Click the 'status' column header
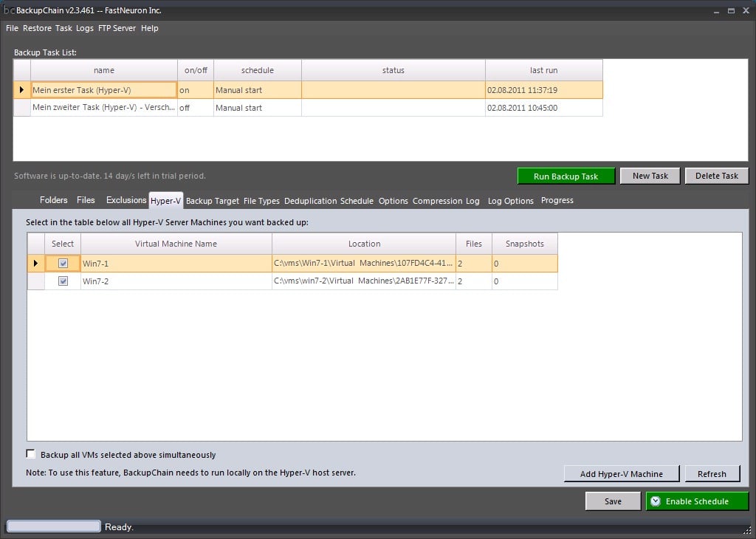This screenshot has width=756, height=539. point(394,70)
